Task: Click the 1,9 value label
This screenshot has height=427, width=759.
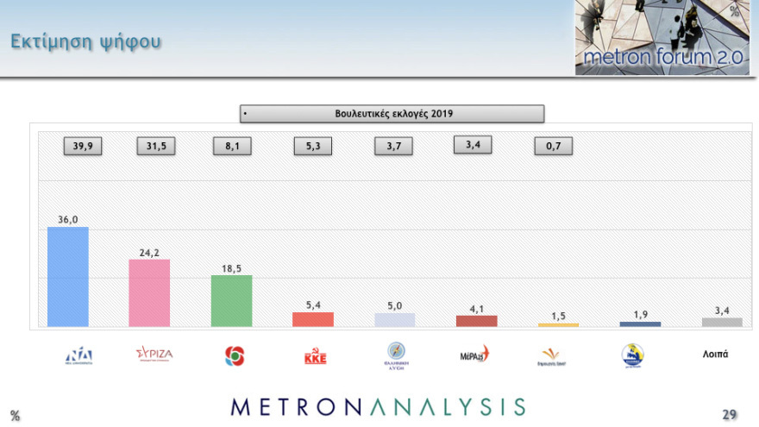Action: tap(640, 315)
